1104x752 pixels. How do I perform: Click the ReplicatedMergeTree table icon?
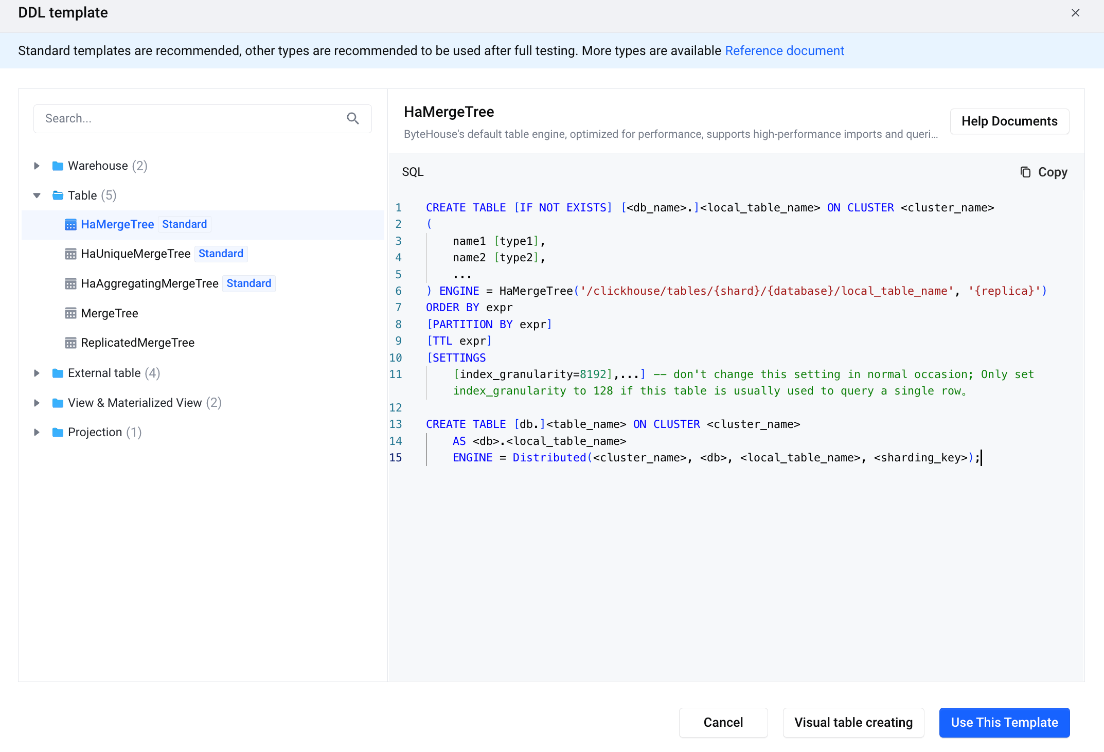click(x=70, y=343)
